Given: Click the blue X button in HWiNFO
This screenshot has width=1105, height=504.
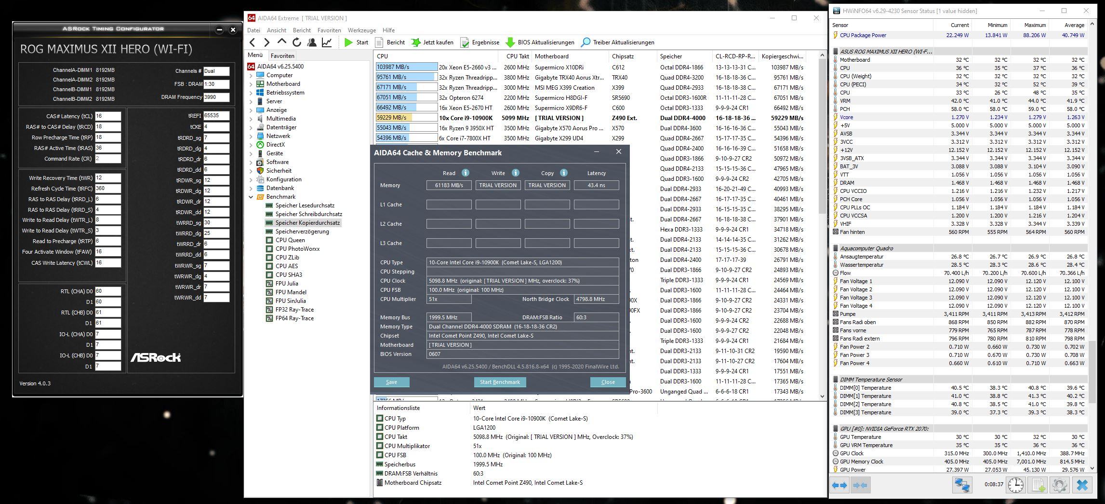Looking at the screenshot, I should pos(1082,485).
